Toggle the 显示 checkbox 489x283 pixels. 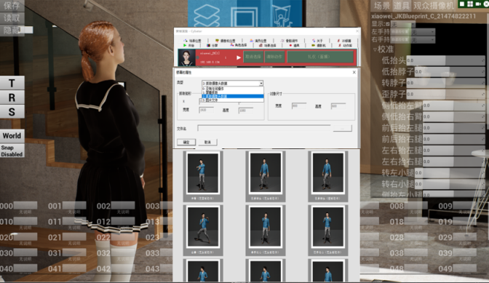388,24
